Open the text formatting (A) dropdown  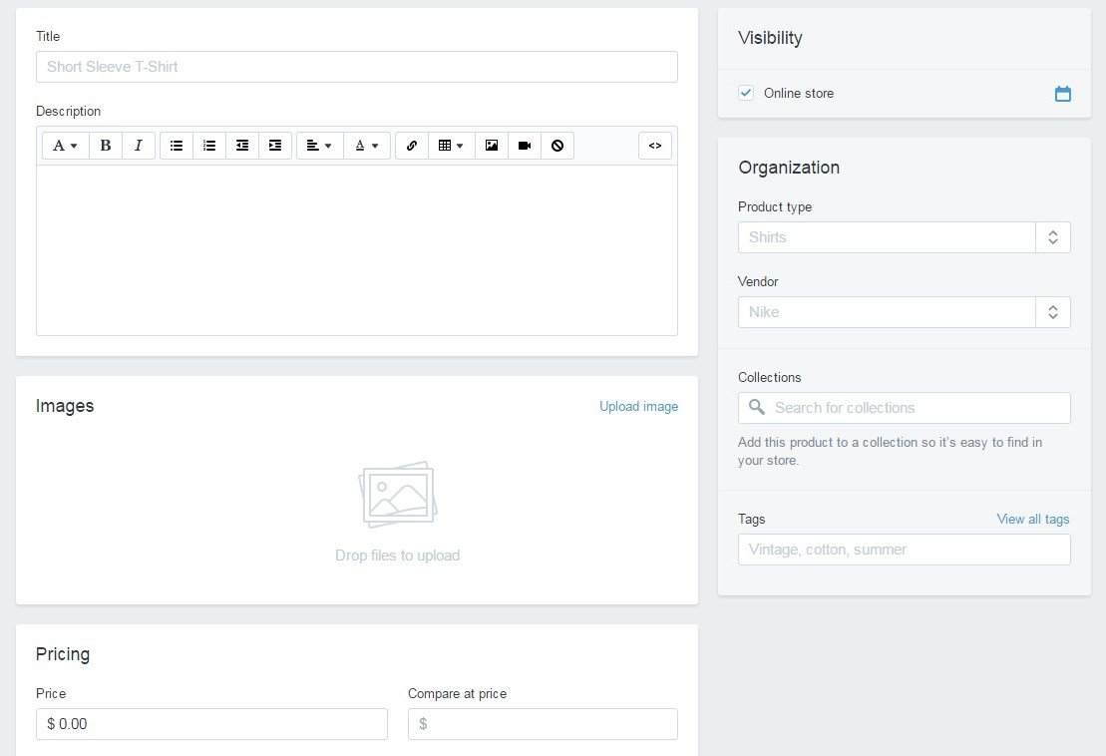coord(66,146)
